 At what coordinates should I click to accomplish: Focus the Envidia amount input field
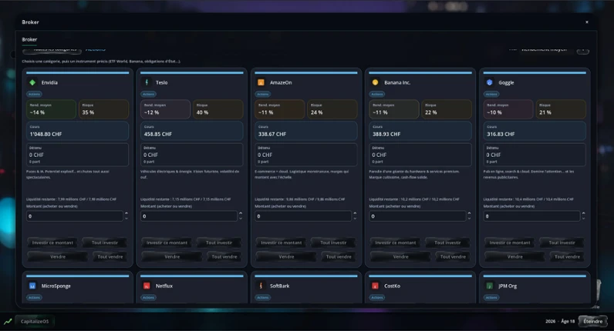coord(75,216)
